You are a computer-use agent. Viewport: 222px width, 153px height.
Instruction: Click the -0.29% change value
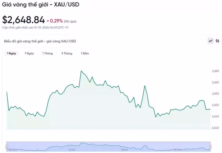click(x=56, y=21)
